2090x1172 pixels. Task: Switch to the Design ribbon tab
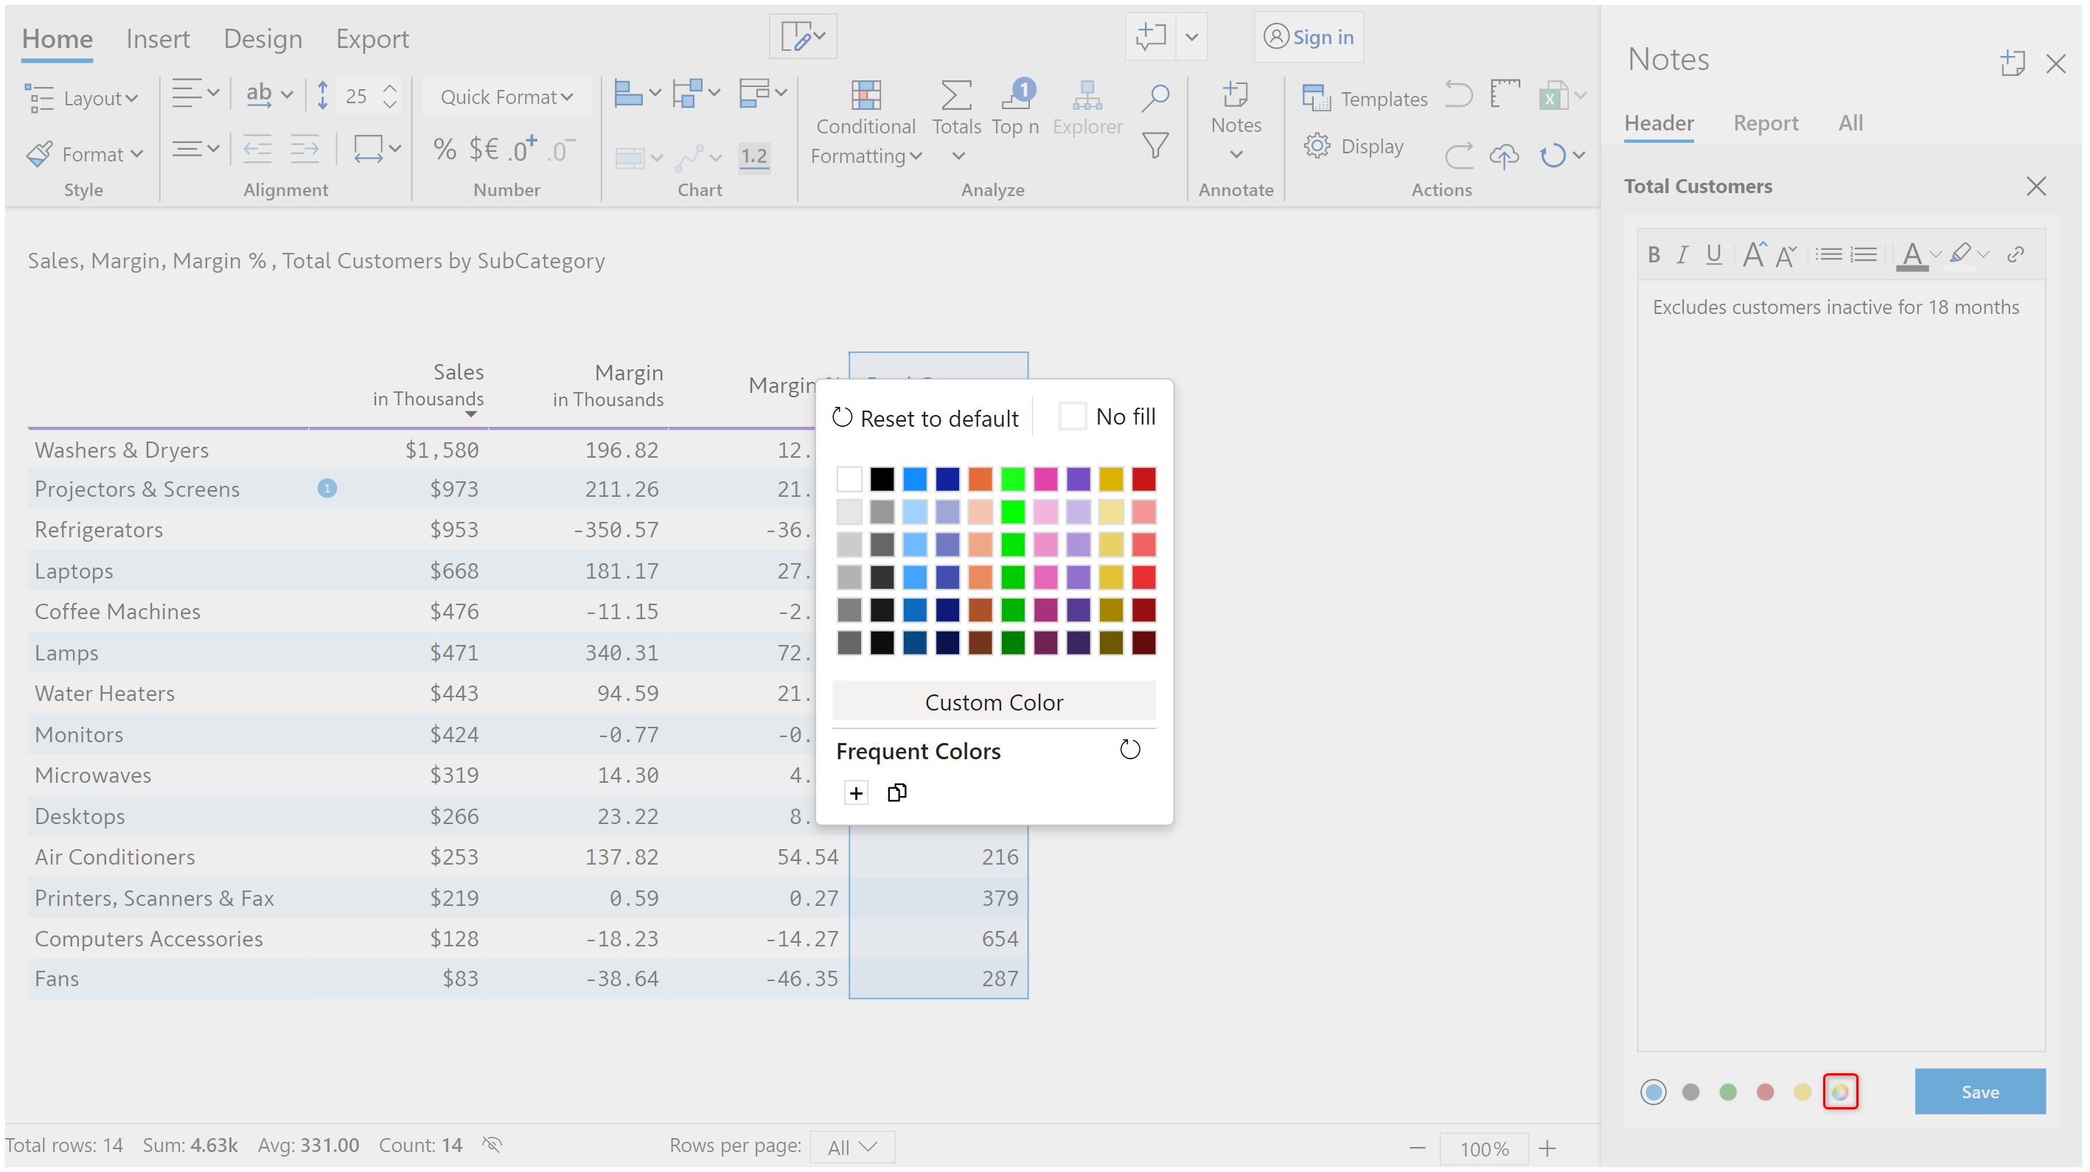coord(263,39)
